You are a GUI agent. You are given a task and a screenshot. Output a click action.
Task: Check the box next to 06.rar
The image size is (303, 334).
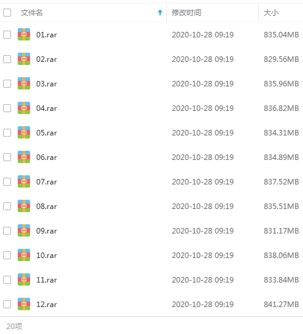click(x=7, y=157)
